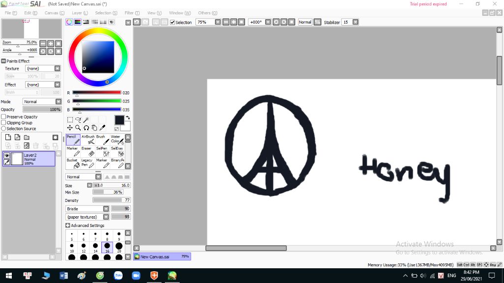
Task: Open the Effect dropdown
Action: 57,85
